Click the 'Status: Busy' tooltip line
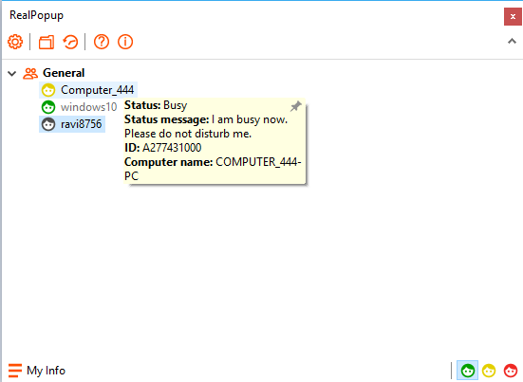 [x=156, y=105]
